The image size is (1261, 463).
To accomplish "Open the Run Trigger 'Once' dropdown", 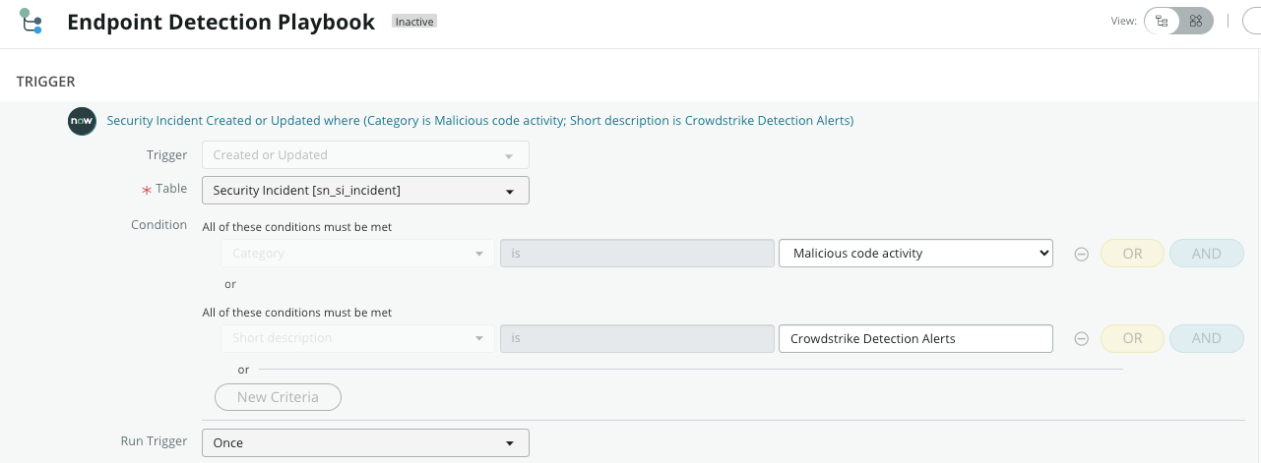I will [365, 443].
